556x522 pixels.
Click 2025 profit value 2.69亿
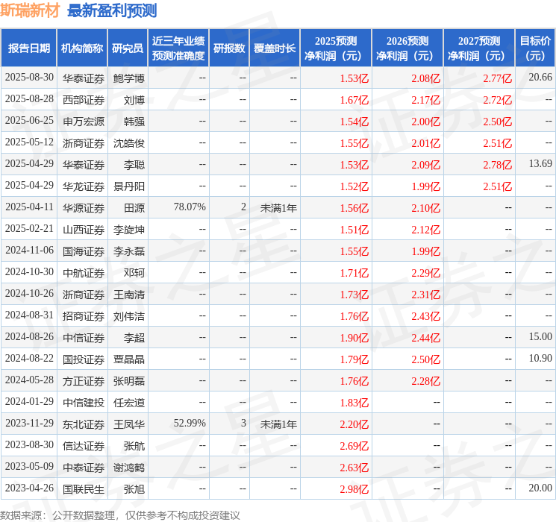[354, 446]
